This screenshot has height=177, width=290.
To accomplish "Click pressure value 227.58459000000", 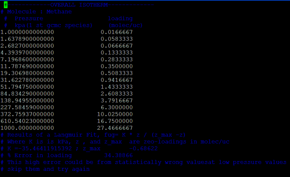I will click(x=27, y=108).
